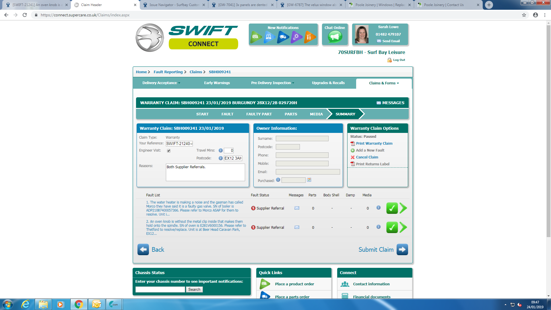Click the green tick for the oven knob fault
The image size is (551, 310).
tap(392, 227)
